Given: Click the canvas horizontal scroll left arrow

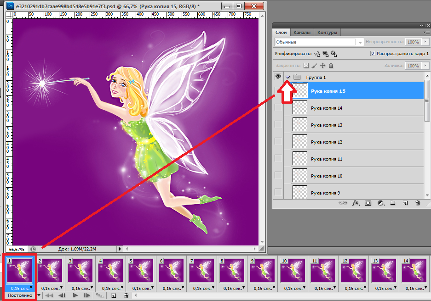Looking at the screenshot, I should [x=126, y=249].
